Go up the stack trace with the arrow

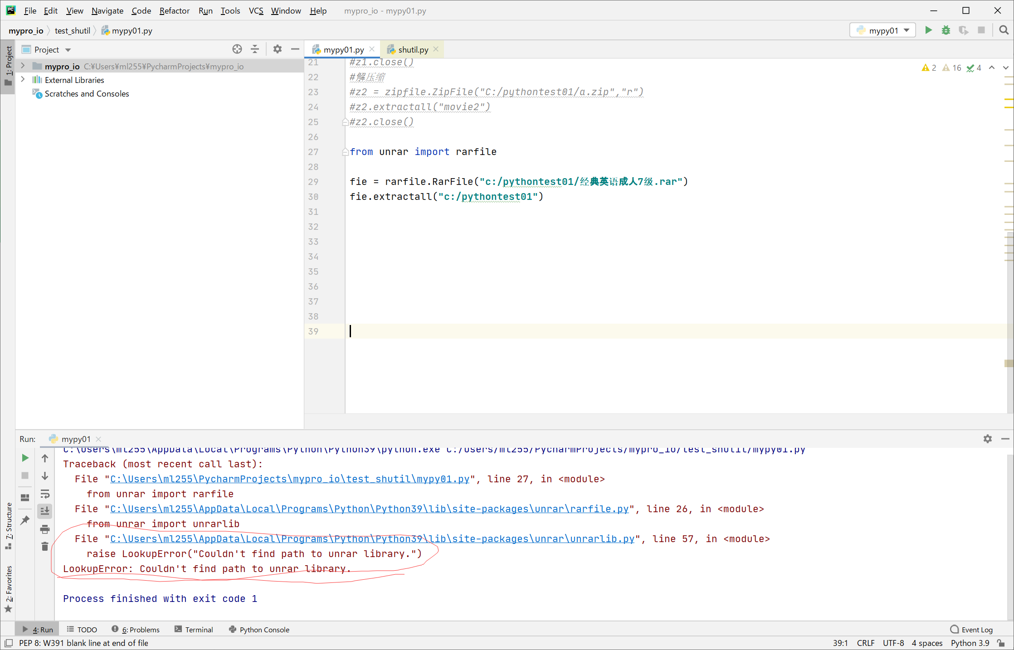45,458
